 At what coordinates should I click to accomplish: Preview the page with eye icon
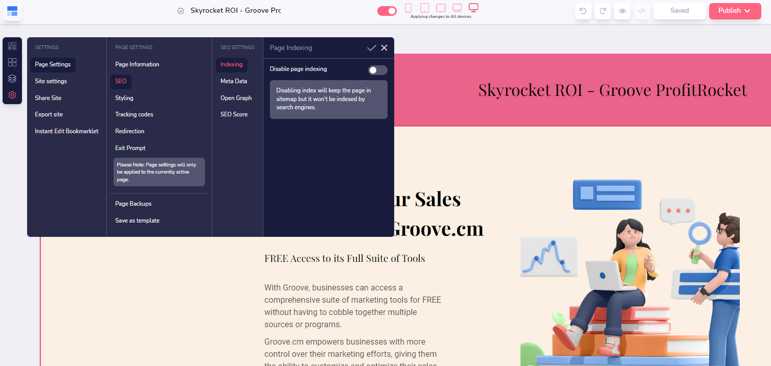(x=622, y=11)
